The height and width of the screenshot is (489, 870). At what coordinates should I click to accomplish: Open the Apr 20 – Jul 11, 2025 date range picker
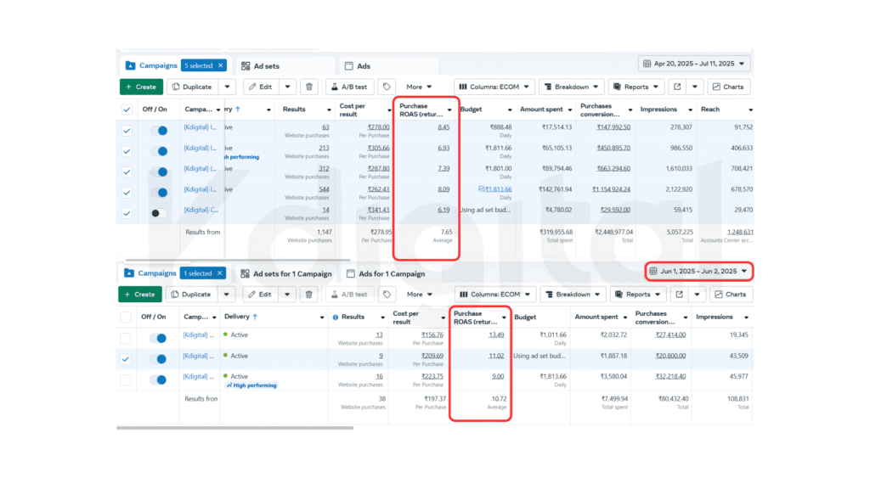695,64
